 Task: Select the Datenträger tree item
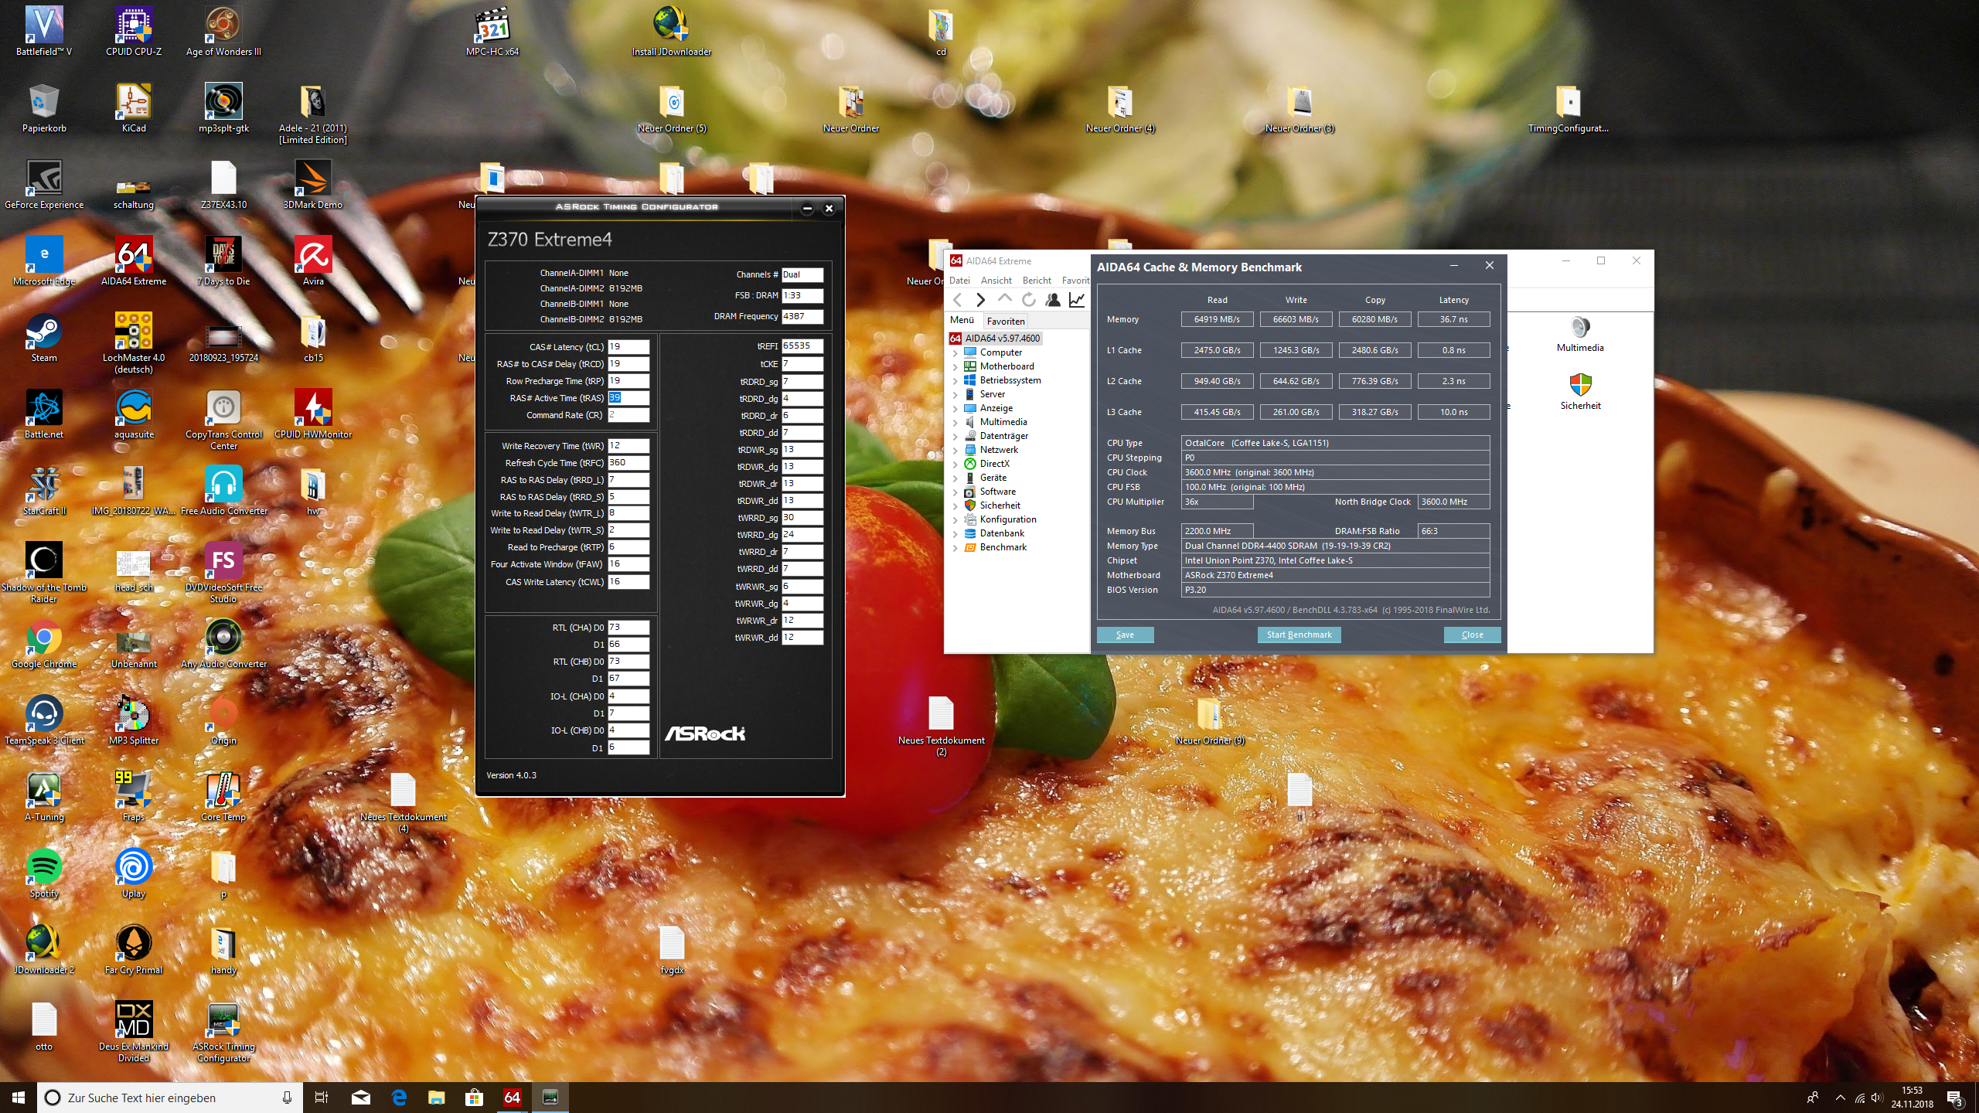(x=1003, y=436)
